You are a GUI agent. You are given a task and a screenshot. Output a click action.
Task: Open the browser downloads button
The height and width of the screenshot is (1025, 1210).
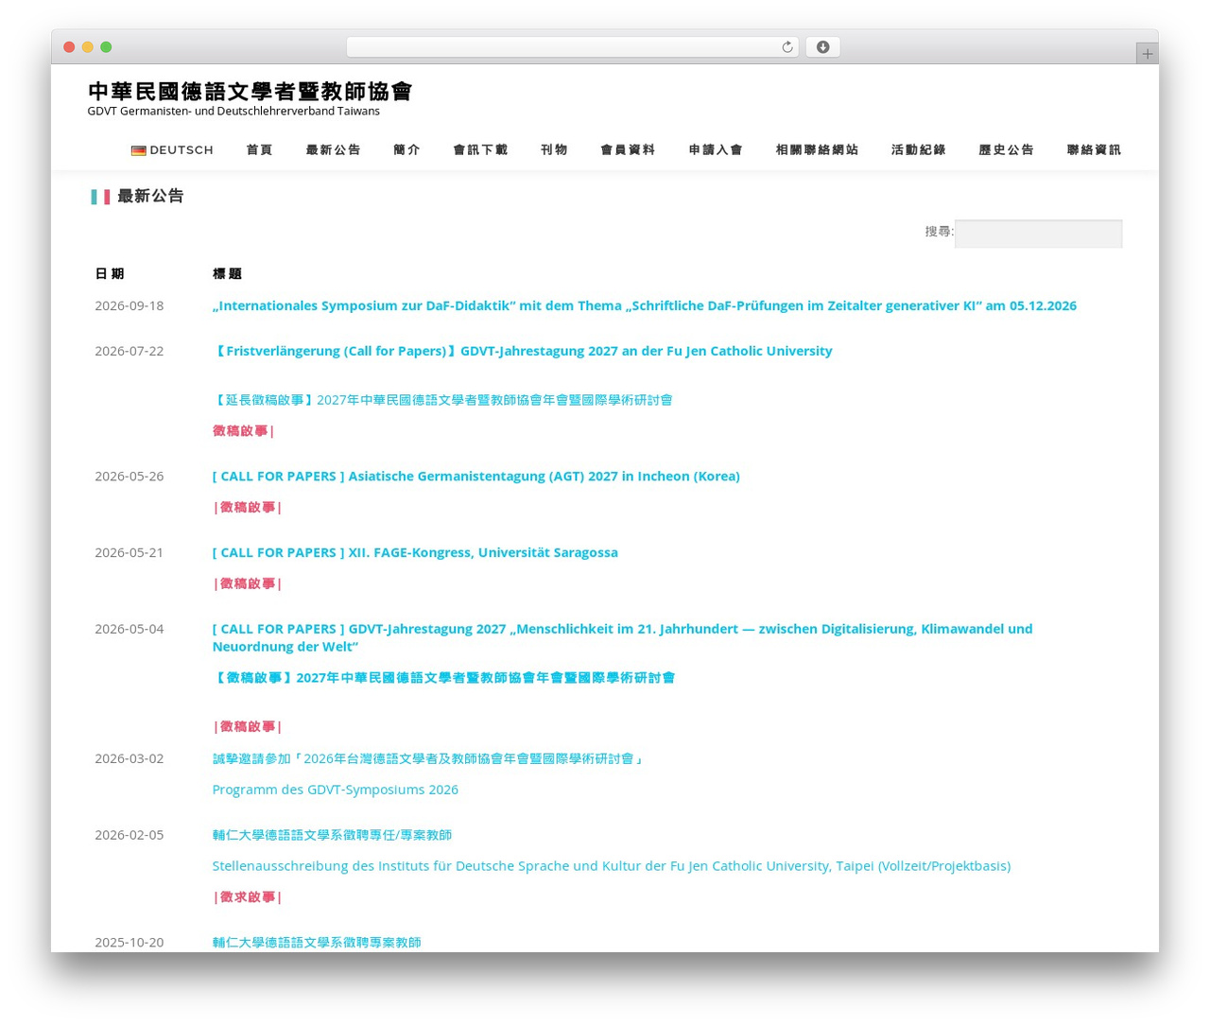tap(822, 47)
